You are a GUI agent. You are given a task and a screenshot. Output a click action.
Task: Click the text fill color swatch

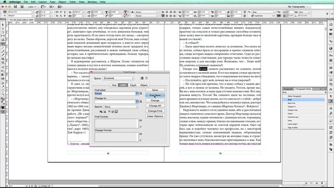coord(125,12)
